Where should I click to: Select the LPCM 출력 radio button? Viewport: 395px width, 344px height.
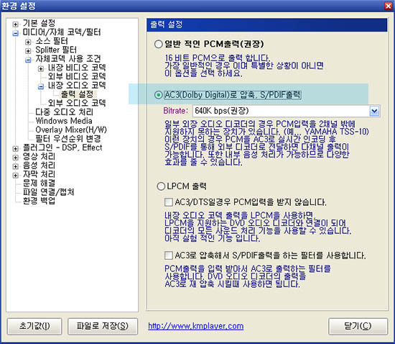(161, 186)
